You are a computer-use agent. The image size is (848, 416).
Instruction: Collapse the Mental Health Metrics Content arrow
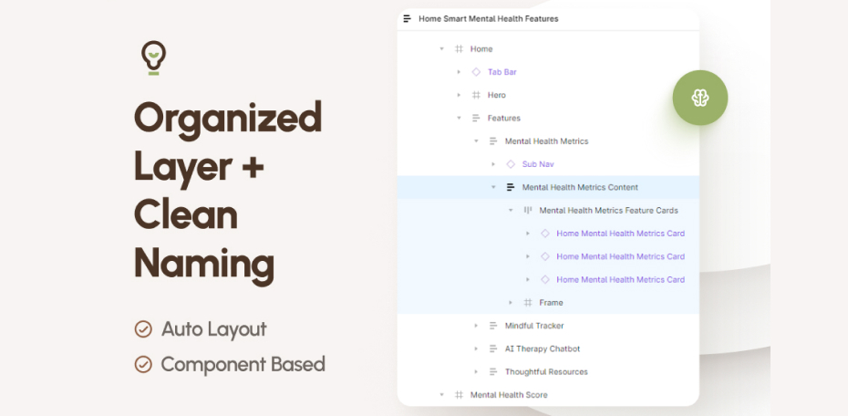tap(493, 187)
